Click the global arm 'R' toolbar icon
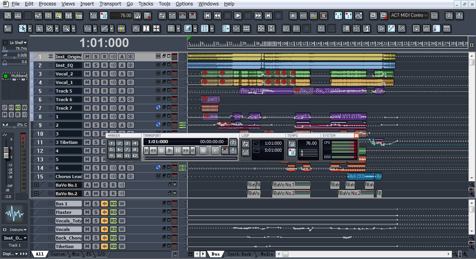The height and width of the screenshot is (259, 476). (293, 16)
